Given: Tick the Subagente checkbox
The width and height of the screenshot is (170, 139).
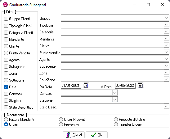Looking at the screenshot, I should click(x=6, y=67).
